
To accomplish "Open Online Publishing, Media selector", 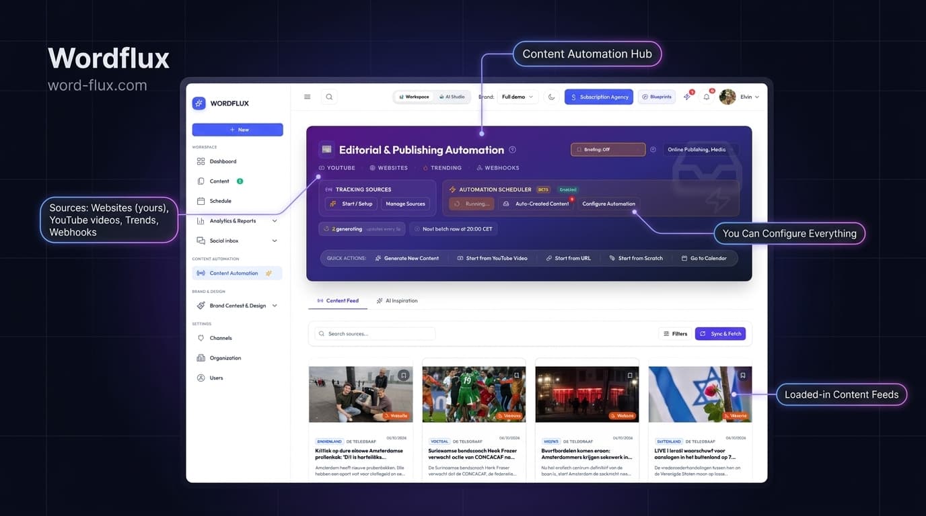I will point(700,150).
